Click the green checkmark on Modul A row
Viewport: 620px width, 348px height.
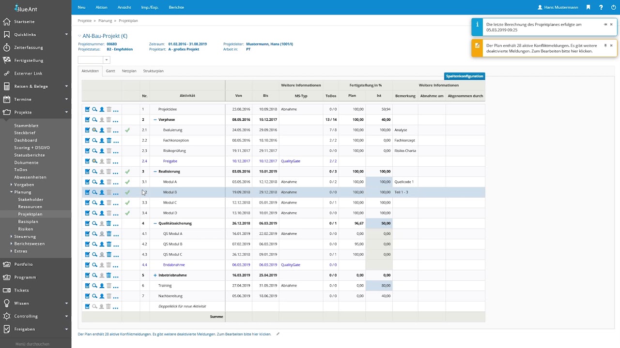coord(127,182)
